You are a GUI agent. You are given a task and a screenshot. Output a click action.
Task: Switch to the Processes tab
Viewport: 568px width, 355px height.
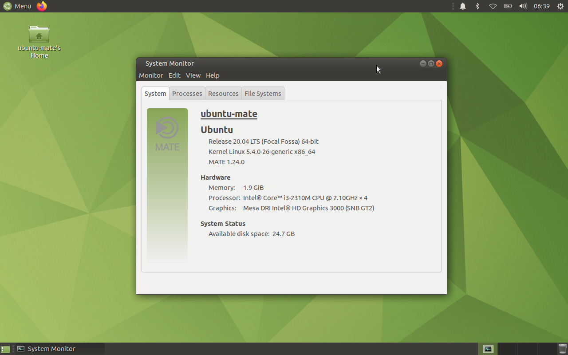187,94
